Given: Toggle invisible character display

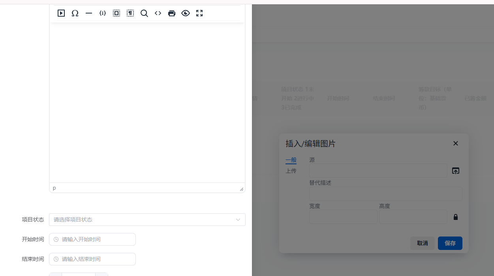Looking at the screenshot, I should tap(130, 13).
